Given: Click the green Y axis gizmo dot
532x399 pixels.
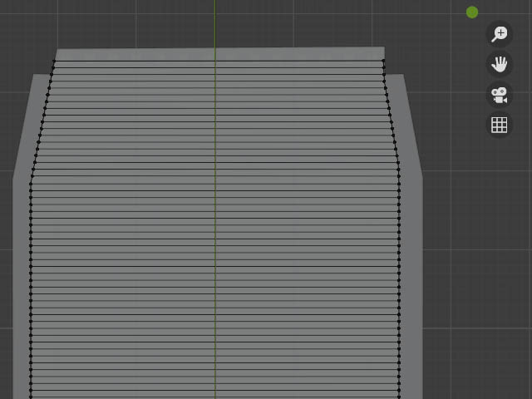Looking at the screenshot, I should point(472,12).
